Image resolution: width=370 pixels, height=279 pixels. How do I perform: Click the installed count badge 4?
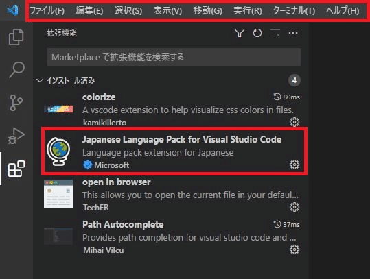coord(294,80)
